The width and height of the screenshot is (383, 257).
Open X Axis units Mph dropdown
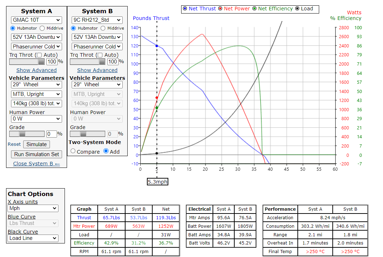pyautogui.click(x=33, y=208)
